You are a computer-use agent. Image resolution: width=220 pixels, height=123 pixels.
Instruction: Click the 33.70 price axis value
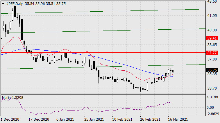coord(212,88)
